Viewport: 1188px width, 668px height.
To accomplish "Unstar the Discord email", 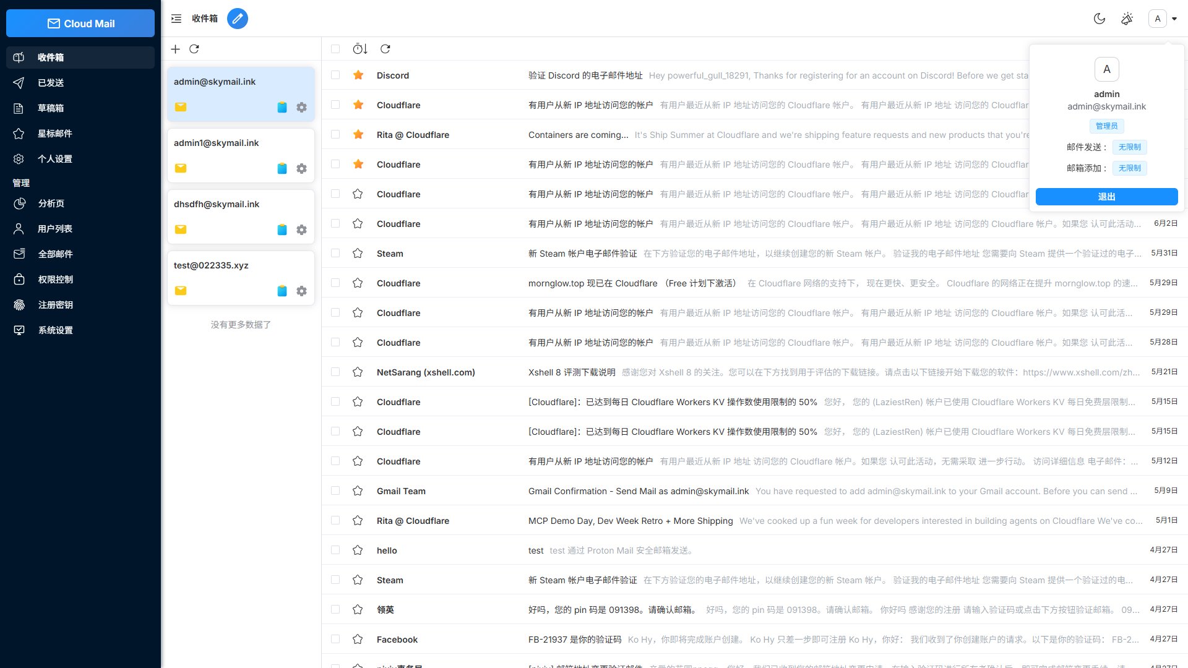I will point(358,75).
